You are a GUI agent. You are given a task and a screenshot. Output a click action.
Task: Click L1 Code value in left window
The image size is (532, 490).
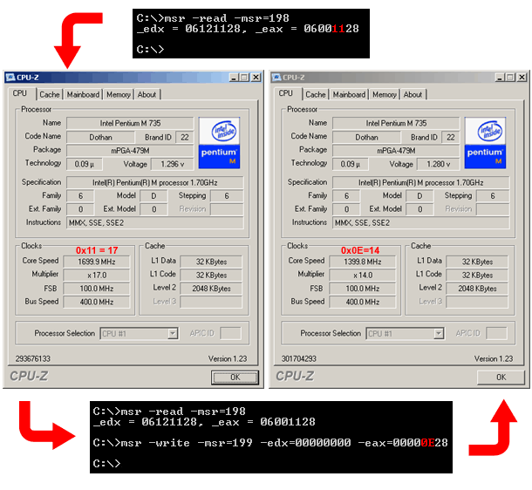coord(211,275)
